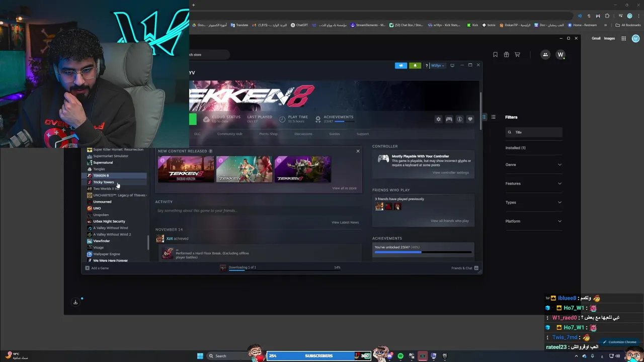This screenshot has height=362, width=644.
Task: Select A Valley Without Wind 2
Action: point(112,234)
